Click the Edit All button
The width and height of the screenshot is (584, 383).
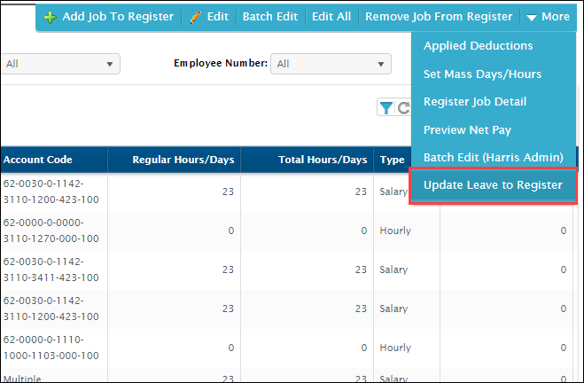(331, 17)
